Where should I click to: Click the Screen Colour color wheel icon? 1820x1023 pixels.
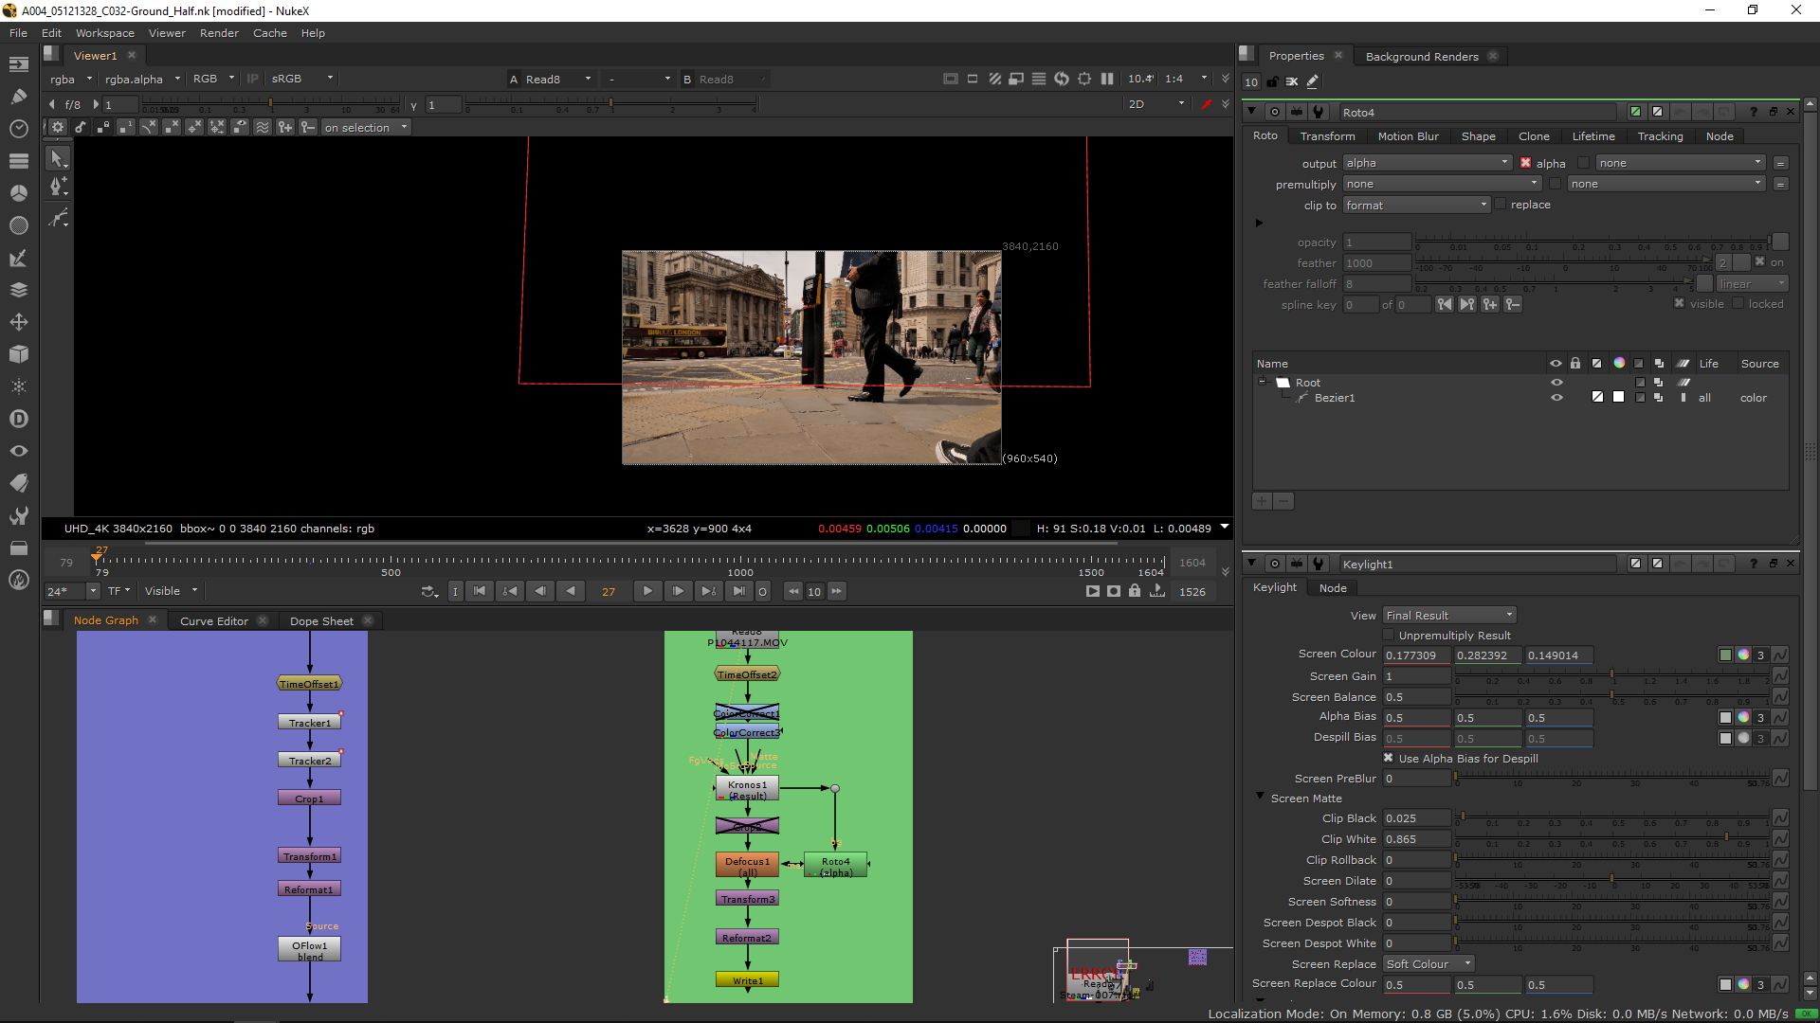coord(1742,655)
